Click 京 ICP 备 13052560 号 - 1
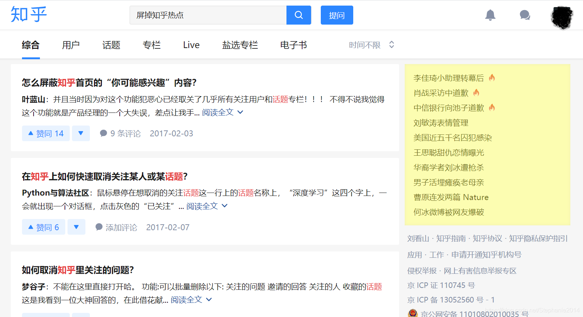 point(451,300)
